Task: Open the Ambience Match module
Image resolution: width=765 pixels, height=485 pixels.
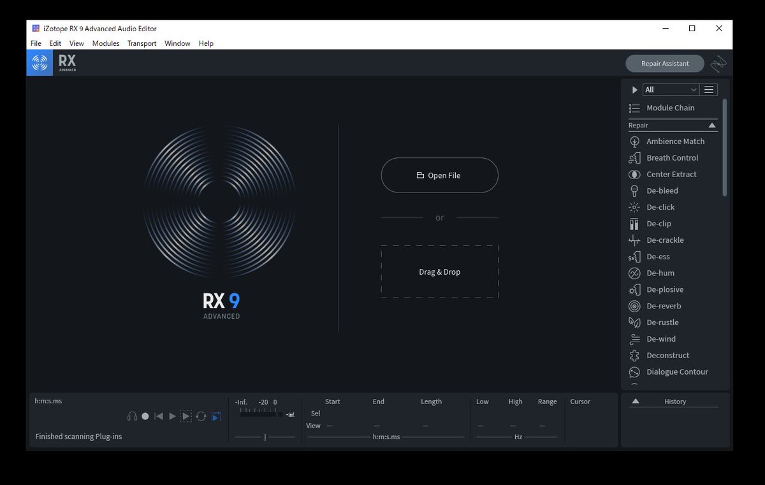Action: click(x=674, y=141)
